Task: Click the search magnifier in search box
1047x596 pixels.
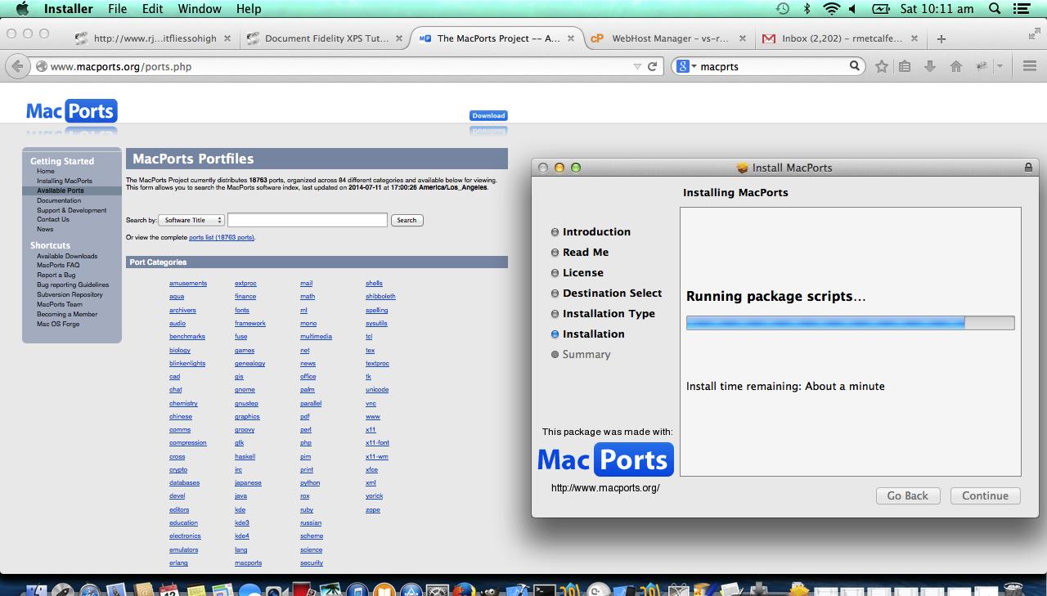Action: coord(854,66)
